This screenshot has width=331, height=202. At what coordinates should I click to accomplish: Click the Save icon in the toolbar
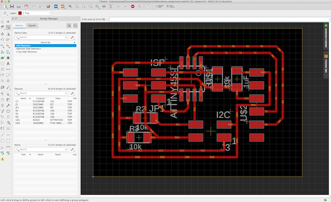12,6
